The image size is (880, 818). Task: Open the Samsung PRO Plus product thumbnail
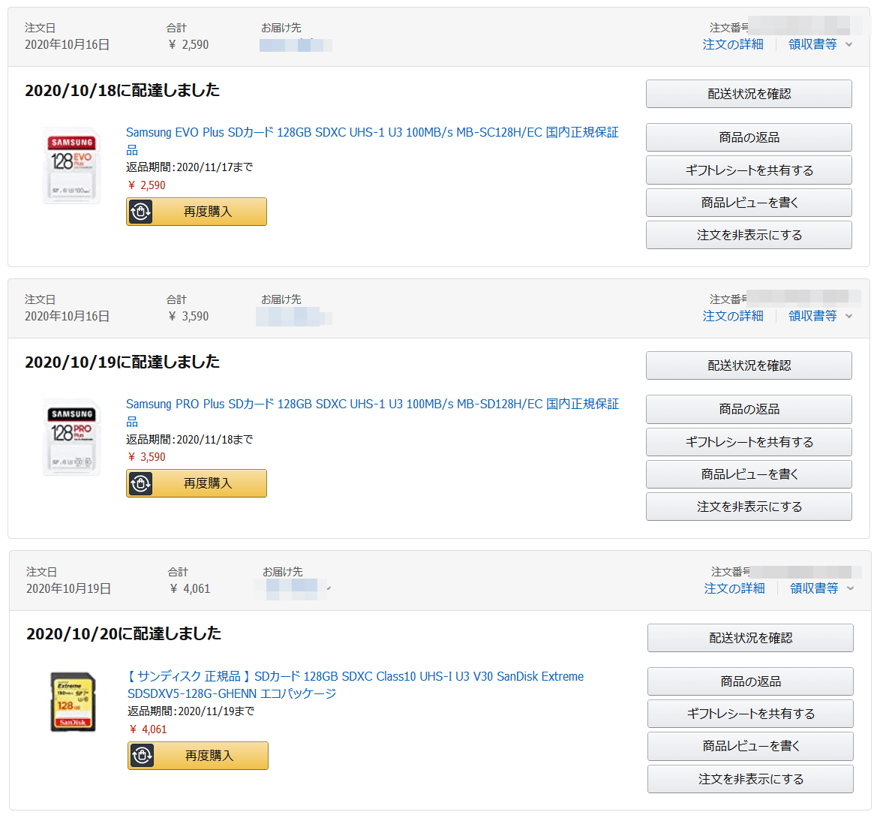click(72, 437)
